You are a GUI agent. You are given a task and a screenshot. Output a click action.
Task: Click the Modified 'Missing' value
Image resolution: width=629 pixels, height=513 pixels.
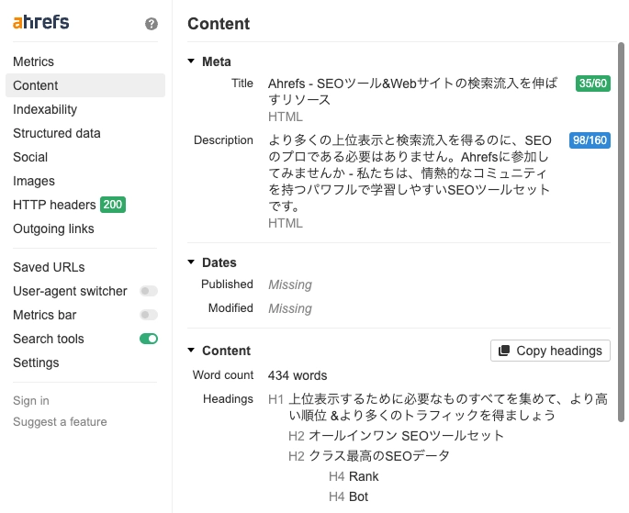290,308
